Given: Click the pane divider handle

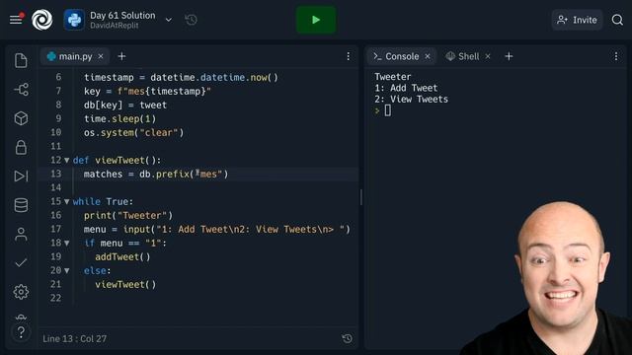Looking at the screenshot, I should coord(361,197).
